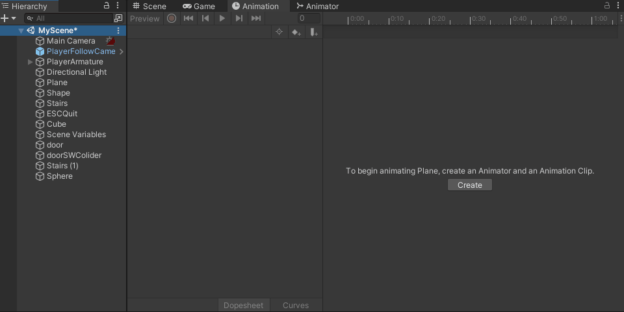
Task: Switch to the Animator tab
Action: coord(317,6)
